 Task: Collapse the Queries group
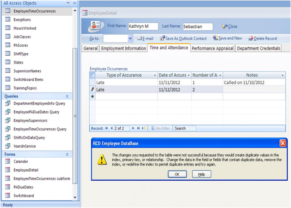click(x=67, y=96)
